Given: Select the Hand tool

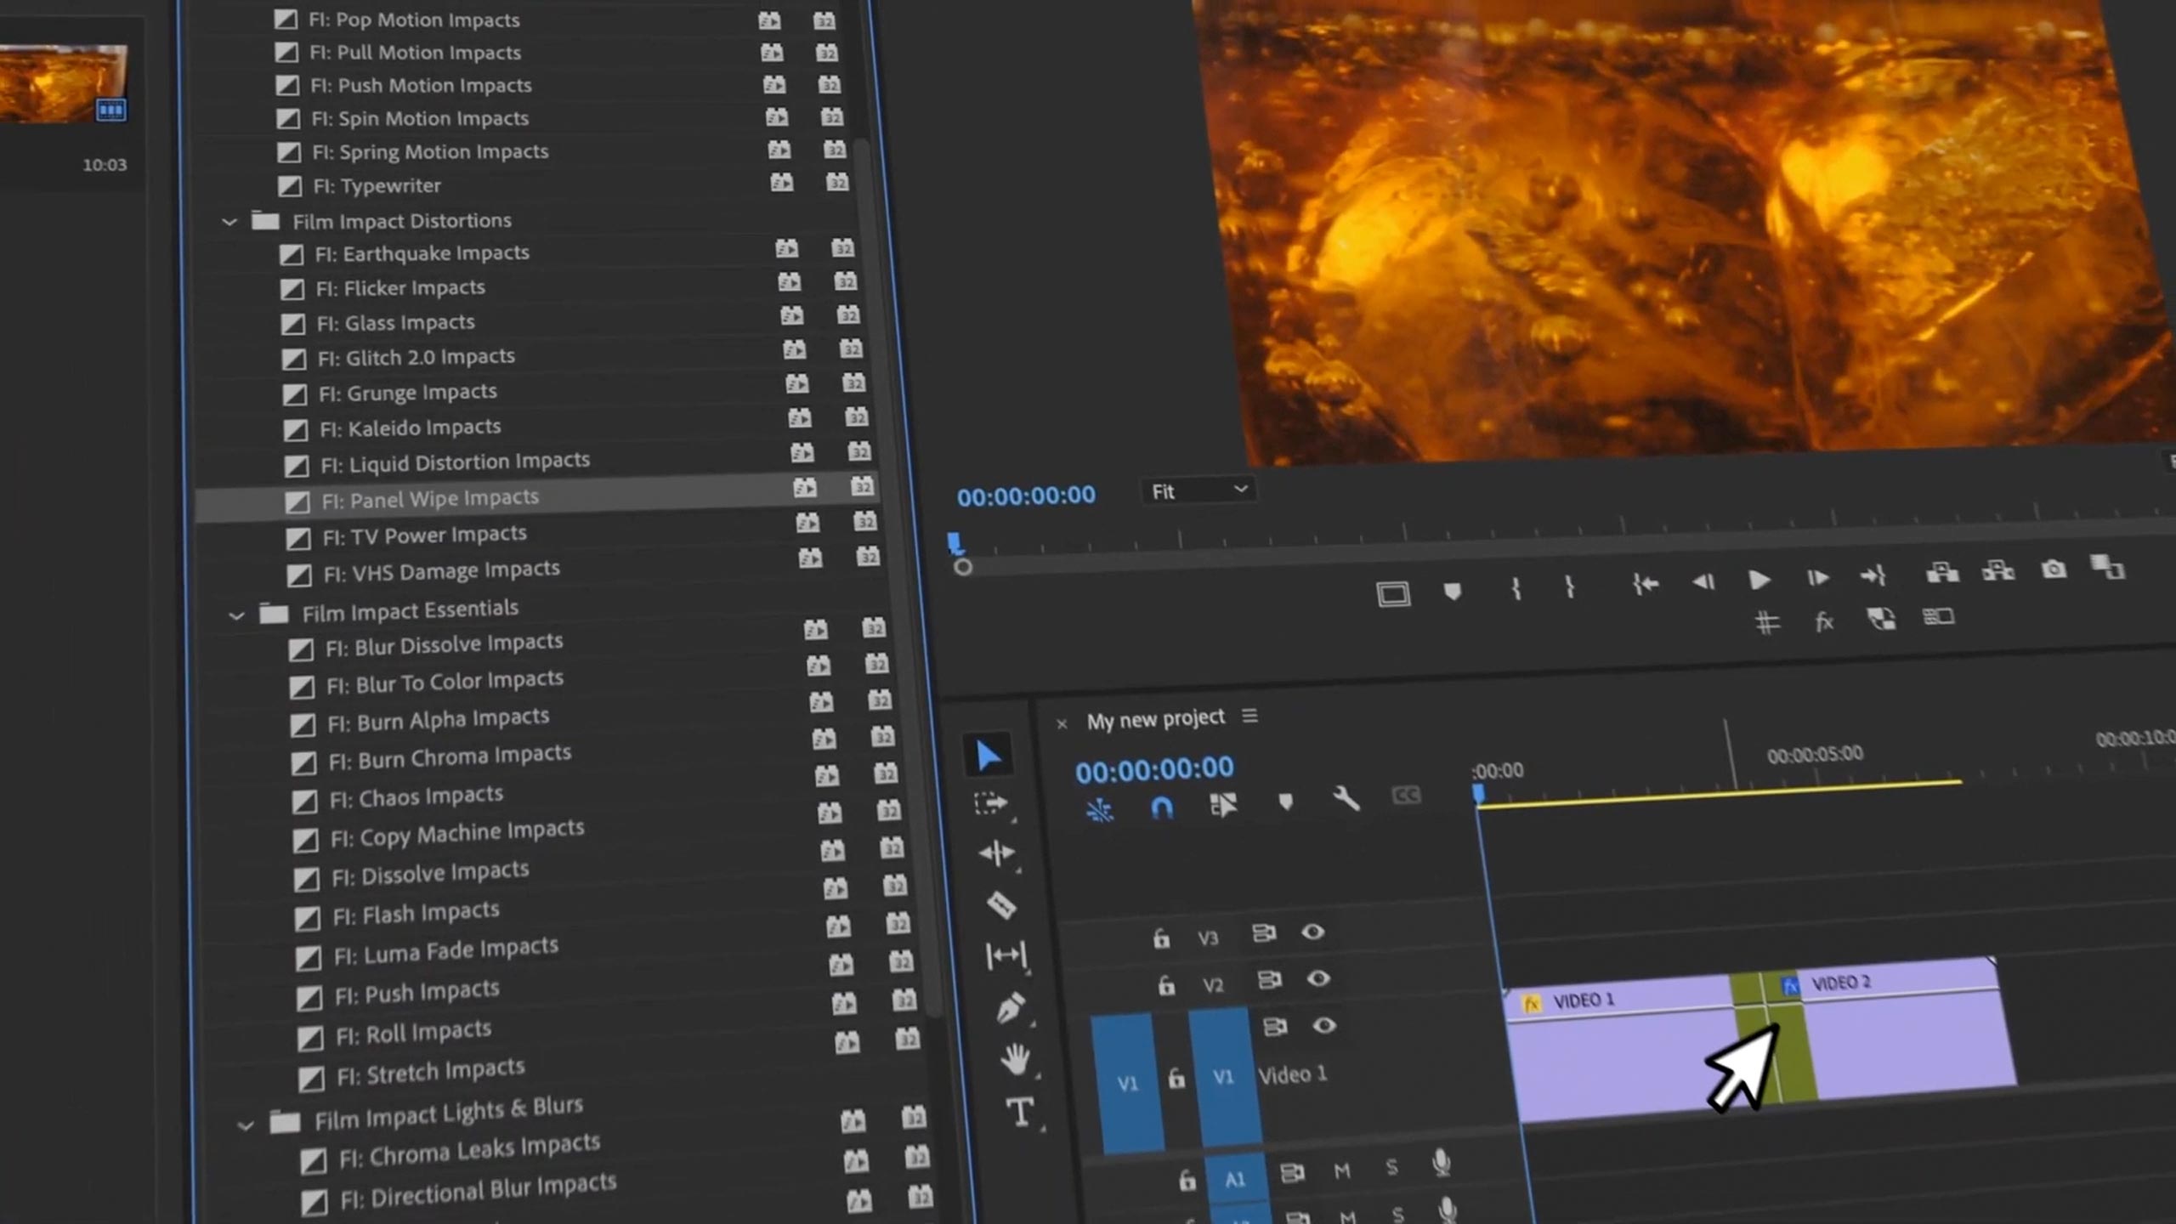Looking at the screenshot, I should point(1015,1059).
